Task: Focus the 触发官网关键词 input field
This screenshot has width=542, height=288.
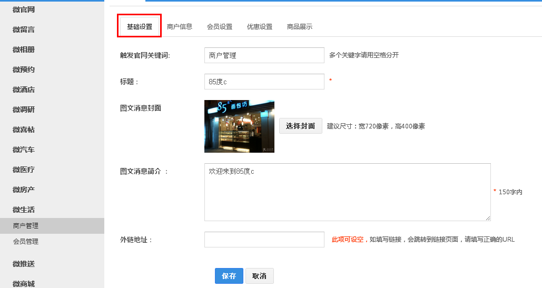Action: pyautogui.click(x=264, y=55)
